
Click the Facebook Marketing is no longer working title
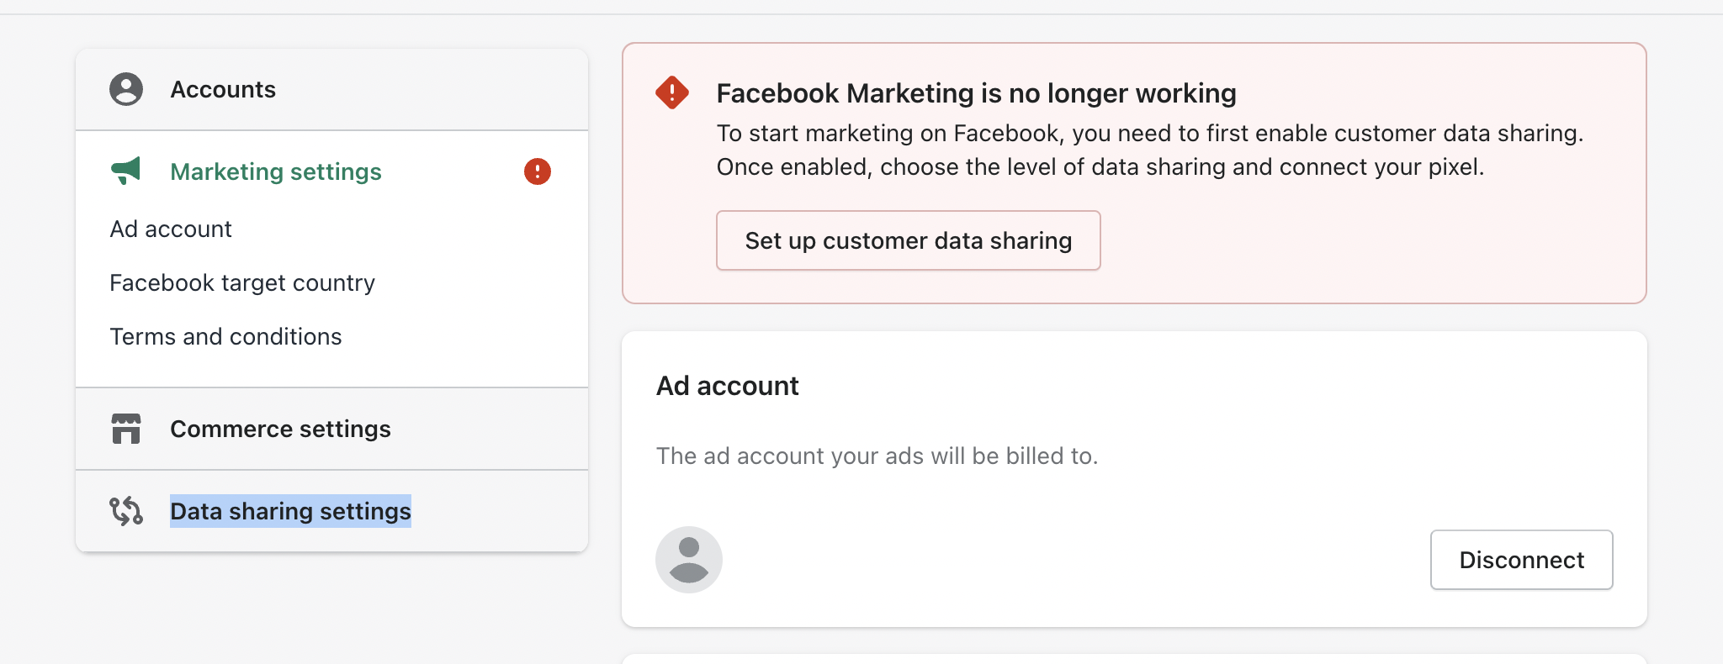(x=976, y=93)
